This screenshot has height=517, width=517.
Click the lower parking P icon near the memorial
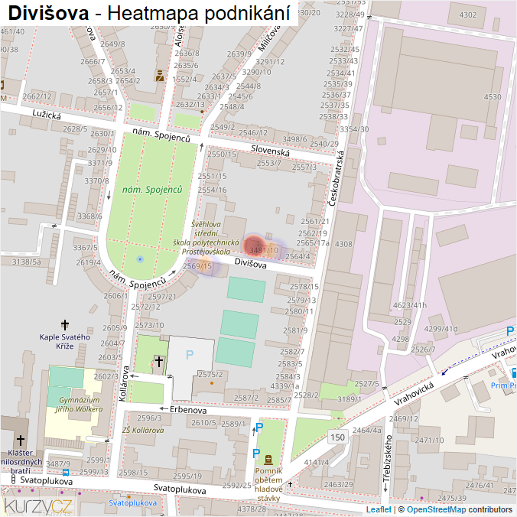[x=256, y=454]
